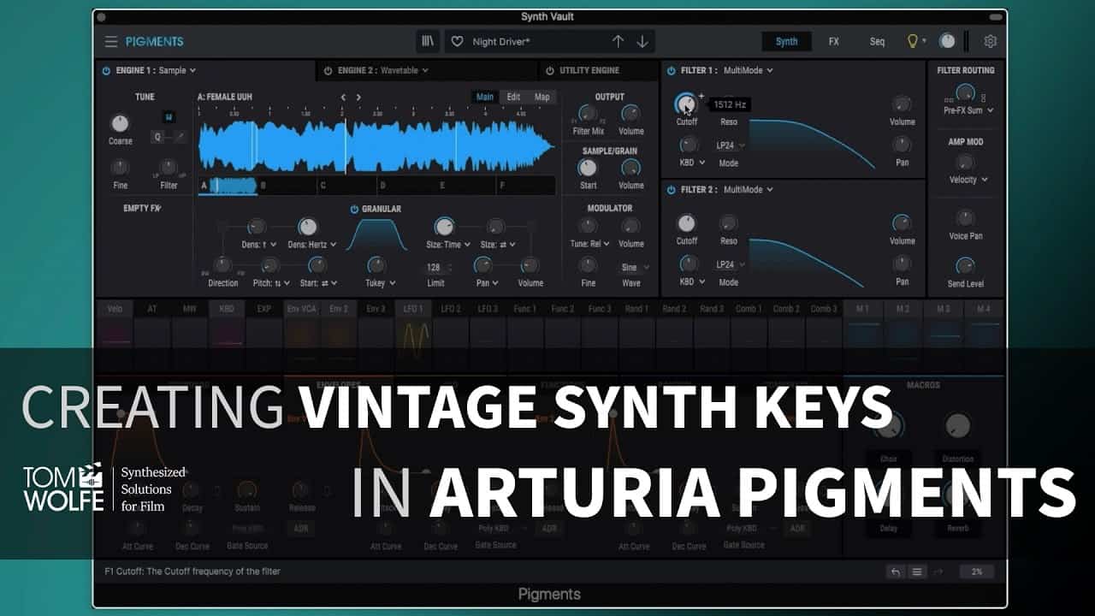Click the 2% CPU meter readout
Image resolution: width=1095 pixels, height=616 pixels.
977,572
